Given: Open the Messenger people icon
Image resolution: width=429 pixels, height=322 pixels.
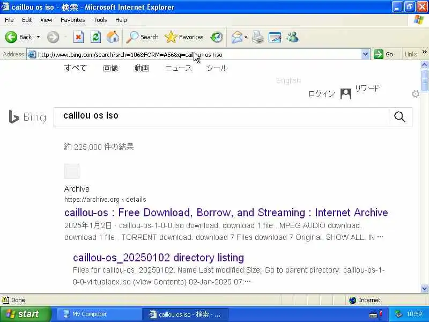Looking at the screenshot, I should (292, 37).
